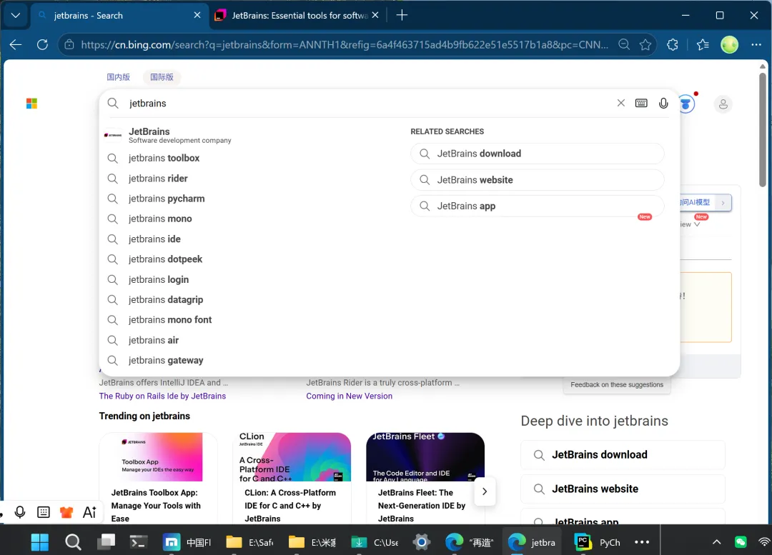This screenshot has width=772, height=555.
Task: Open the browser tab list dropdown
Action: click(x=15, y=15)
